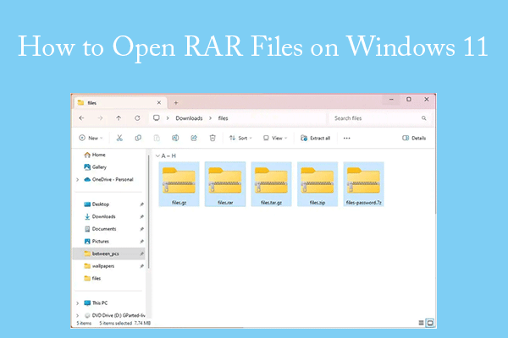Click the Copy icon in toolbar

(x=138, y=138)
